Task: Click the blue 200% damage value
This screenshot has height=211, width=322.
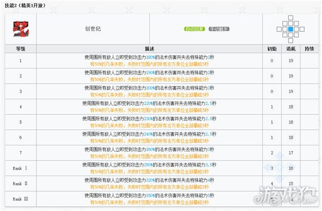Action: click(x=150, y=88)
